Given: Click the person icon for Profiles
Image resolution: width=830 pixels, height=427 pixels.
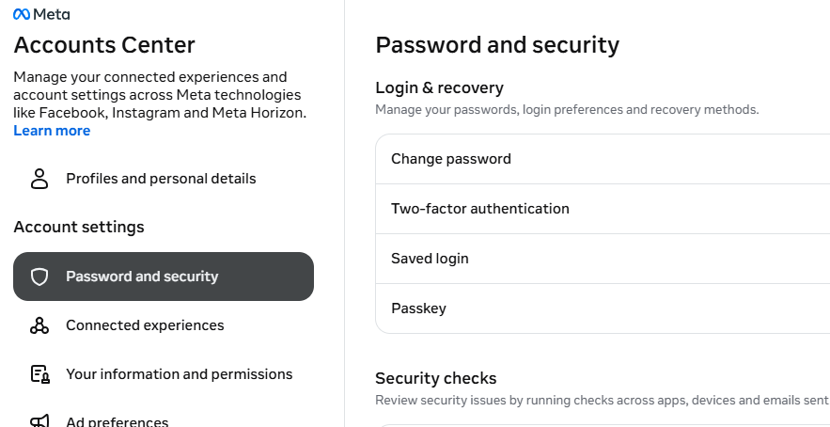Looking at the screenshot, I should 39,179.
